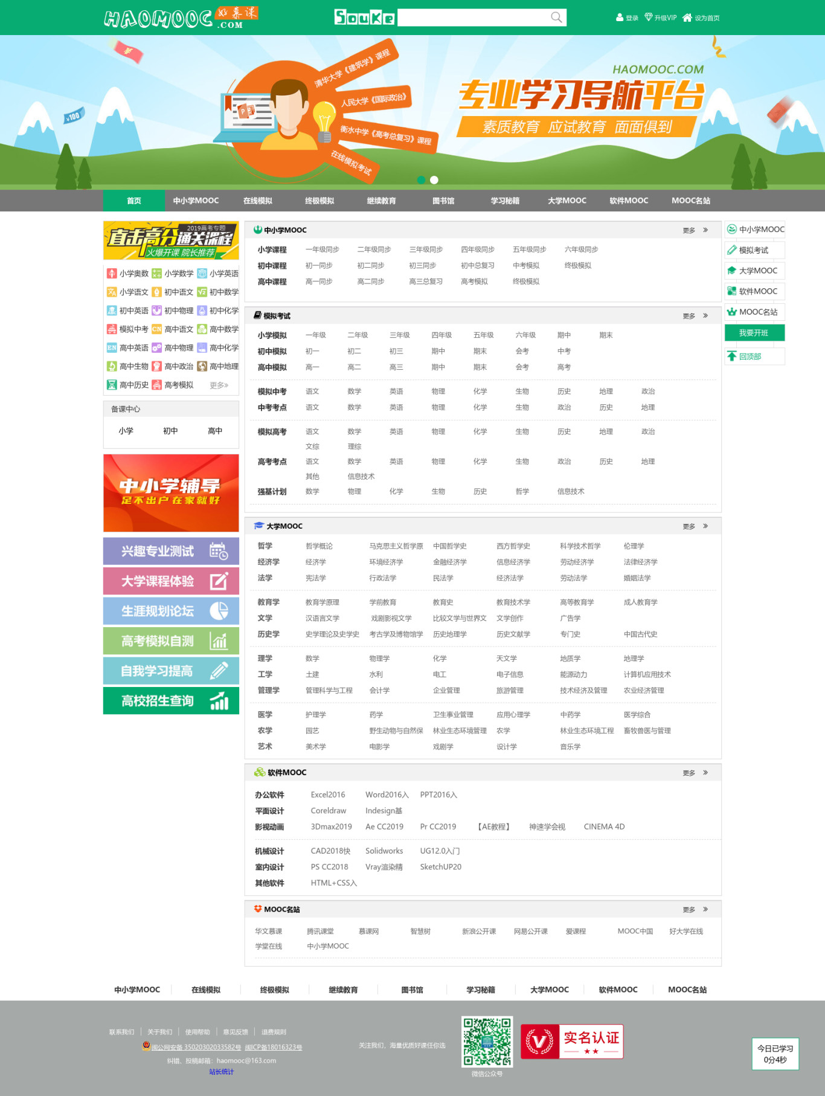Click the 回顶部 up-arrow icon
This screenshot has width=825, height=1096.
(732, 356)
